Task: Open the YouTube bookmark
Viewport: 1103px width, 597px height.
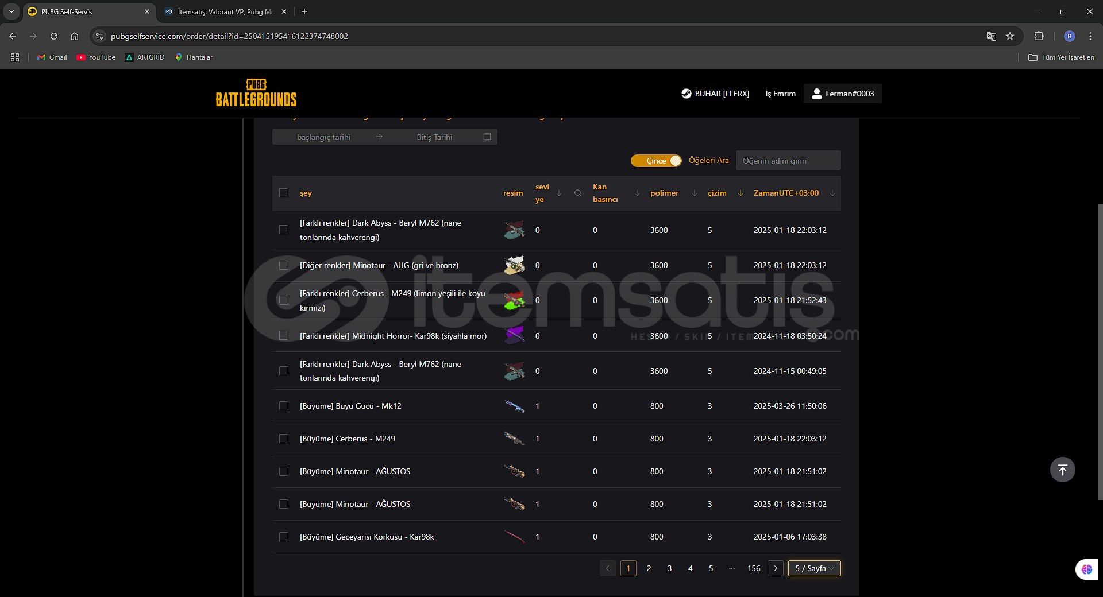Action: click(x=96, y=57)
